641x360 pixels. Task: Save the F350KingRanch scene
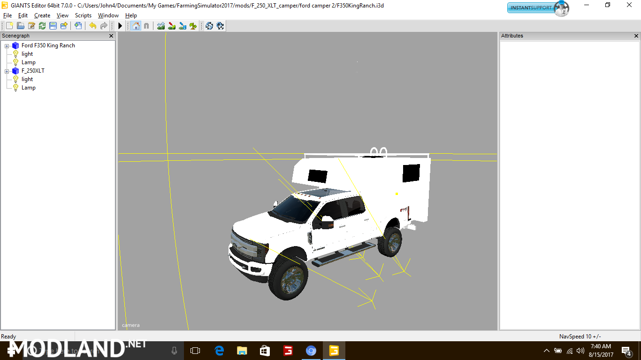coord(53,26)
